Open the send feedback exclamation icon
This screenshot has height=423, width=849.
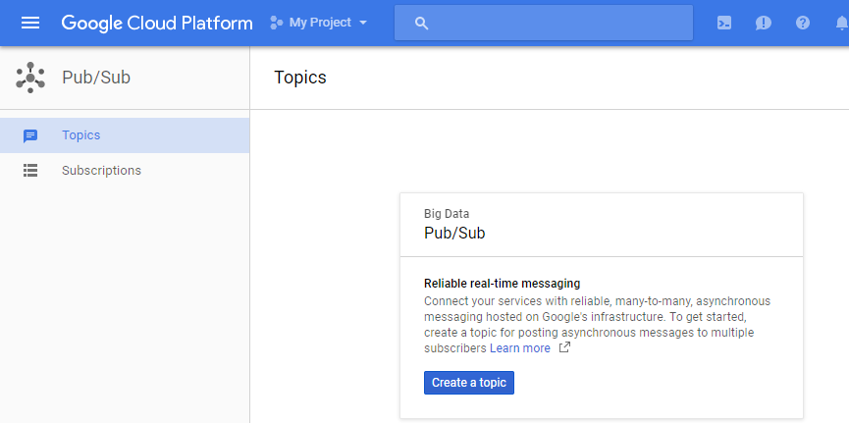764,23
